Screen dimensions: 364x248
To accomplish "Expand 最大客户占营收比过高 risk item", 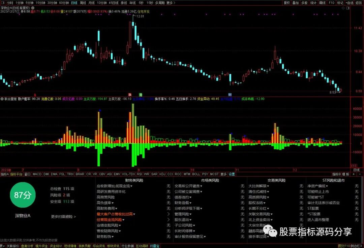I will tap(116, 214).
